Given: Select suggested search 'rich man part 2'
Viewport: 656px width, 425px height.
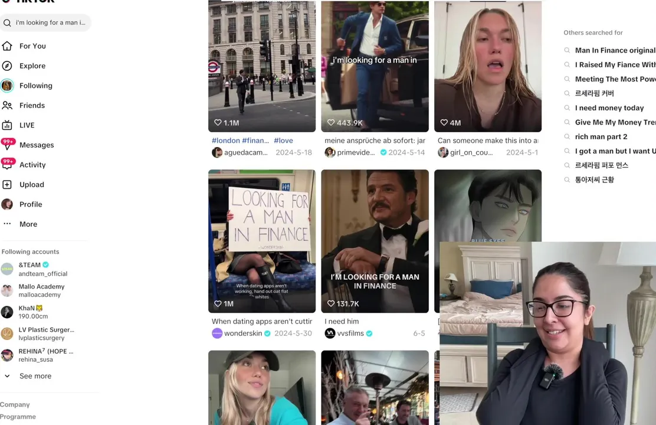Looking at the screenshot, I should click(601, 136).
